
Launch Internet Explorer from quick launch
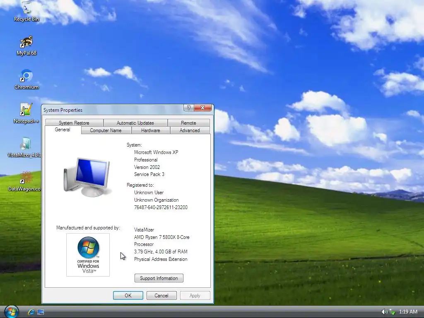(31, 312)
